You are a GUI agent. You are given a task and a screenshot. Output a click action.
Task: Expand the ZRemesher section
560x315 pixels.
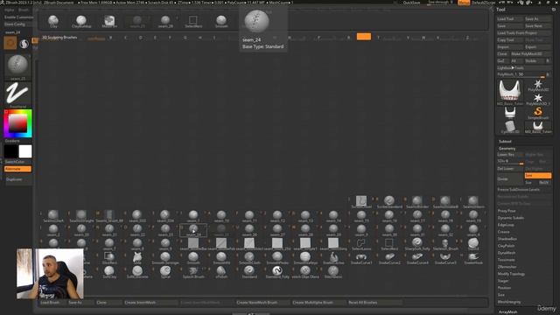tap(507, 267)
